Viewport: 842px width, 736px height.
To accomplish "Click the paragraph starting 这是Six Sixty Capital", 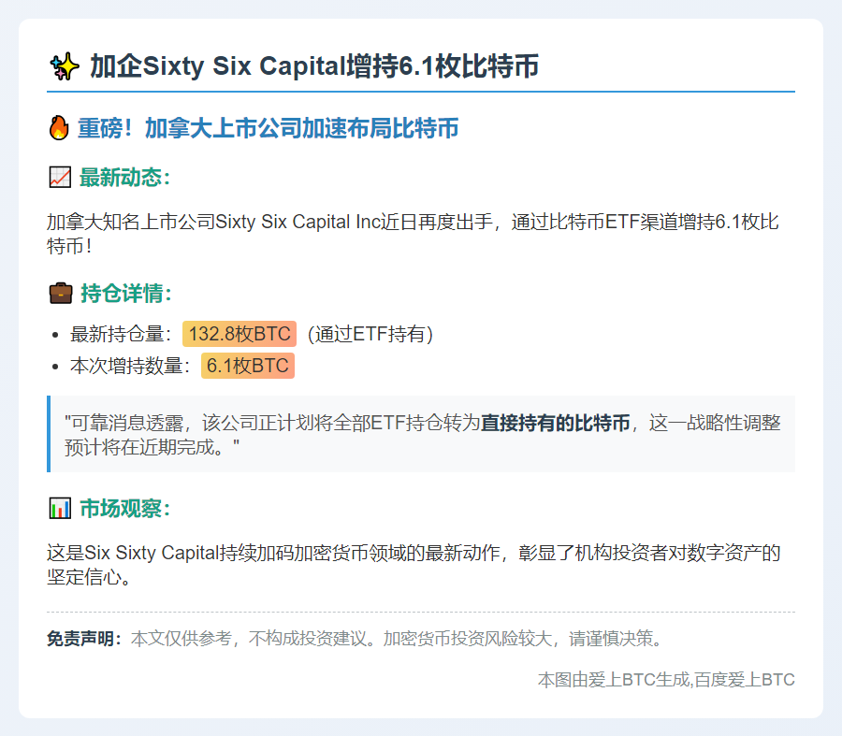I will (414, 565).
